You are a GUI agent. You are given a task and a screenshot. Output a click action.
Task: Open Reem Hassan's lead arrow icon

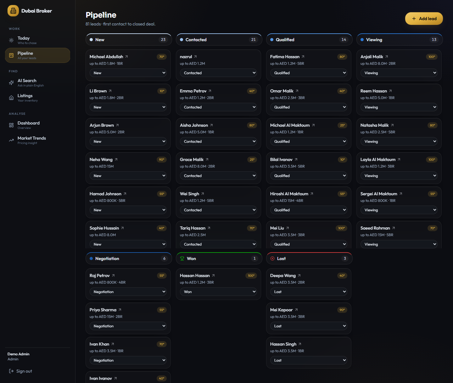[390, 91]
